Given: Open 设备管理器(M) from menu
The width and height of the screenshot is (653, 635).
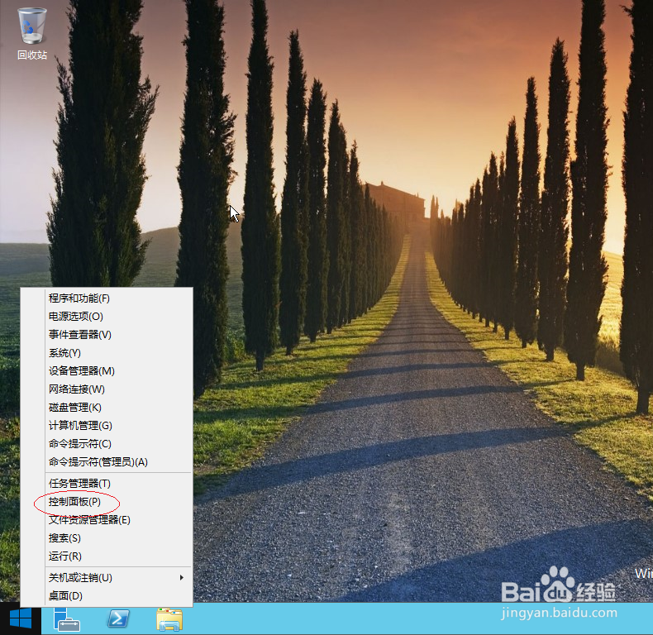Looking at the screenshot, I should coord(107,371).
